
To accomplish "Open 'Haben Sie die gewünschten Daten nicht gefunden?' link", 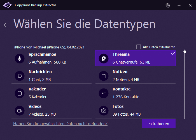I will pos(60,124).
